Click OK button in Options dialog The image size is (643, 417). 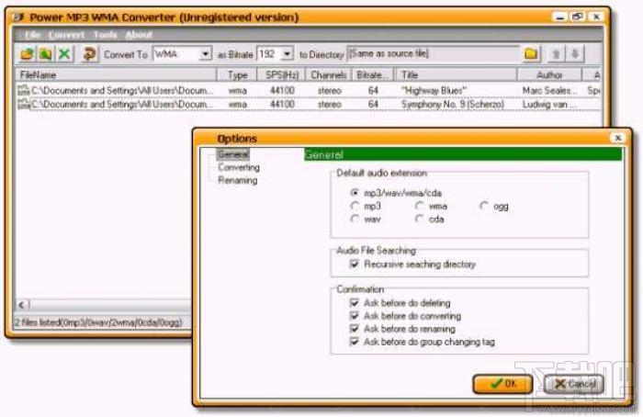502,384
